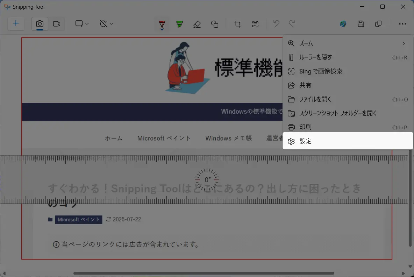
Task: Copy the snip to clipboard
Action: click(378, 24)
